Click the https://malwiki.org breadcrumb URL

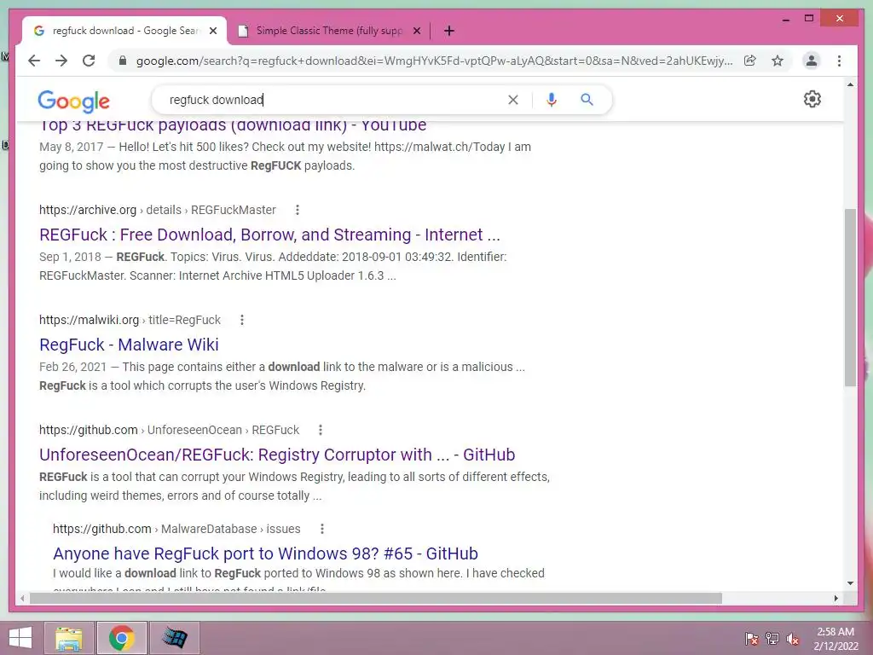point(130,320)
